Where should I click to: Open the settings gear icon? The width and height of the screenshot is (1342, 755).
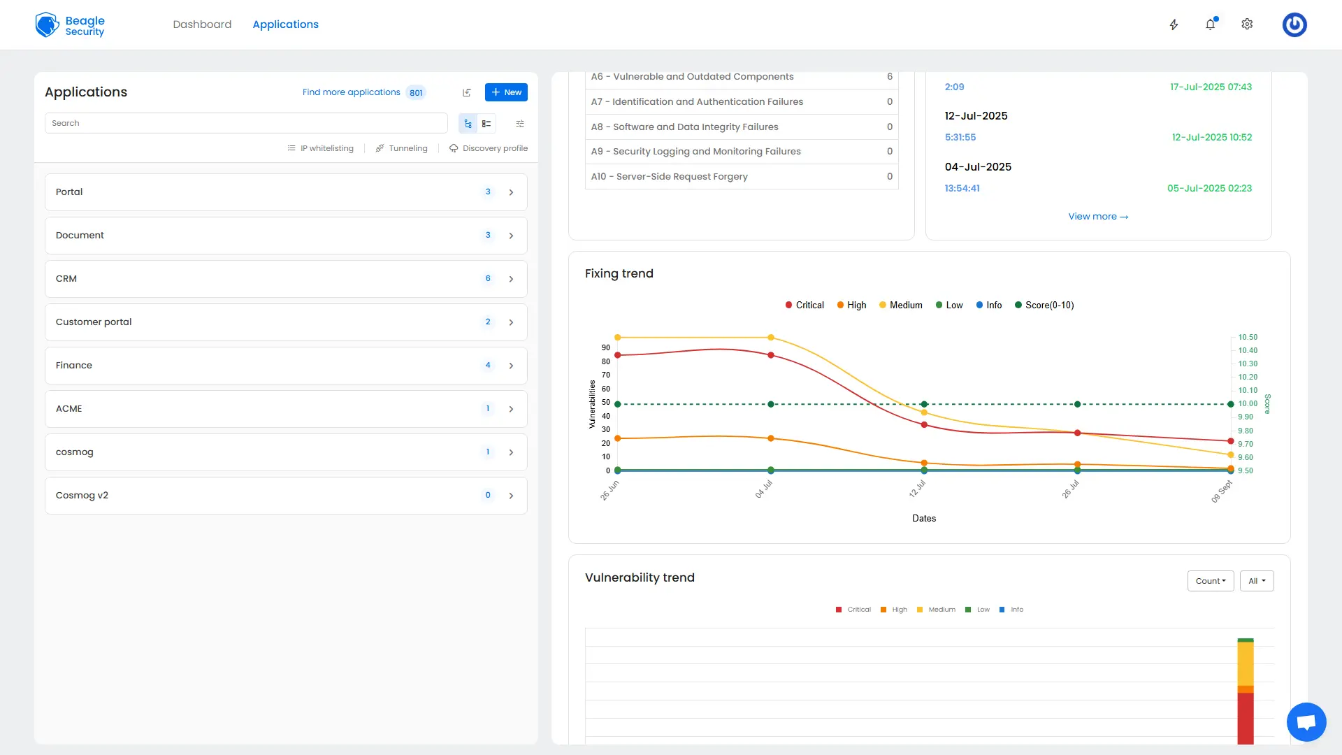coord(1247,24)
